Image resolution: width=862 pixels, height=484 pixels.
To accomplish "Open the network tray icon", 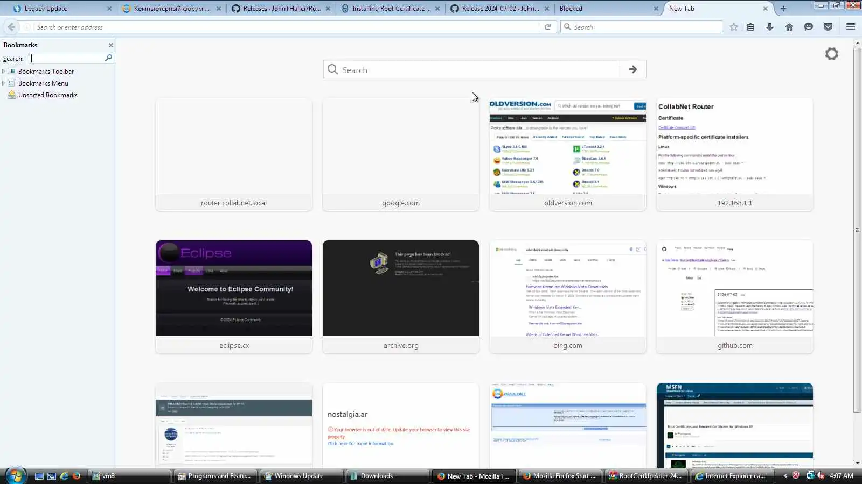I will coord(810,475).
